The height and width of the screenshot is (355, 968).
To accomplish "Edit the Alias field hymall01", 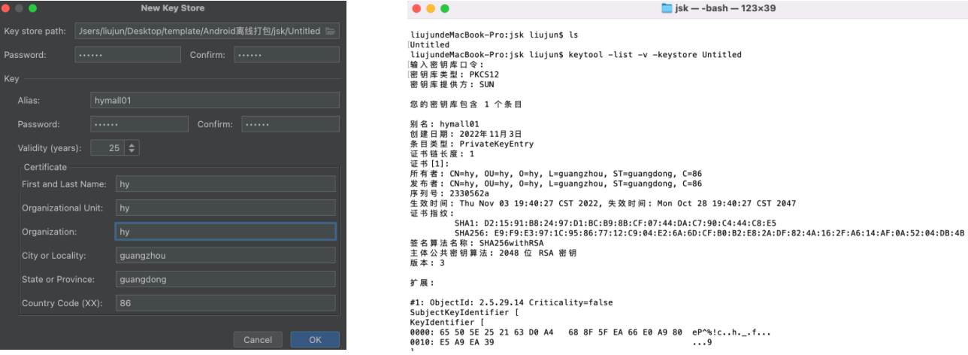I will pos(215,100).
